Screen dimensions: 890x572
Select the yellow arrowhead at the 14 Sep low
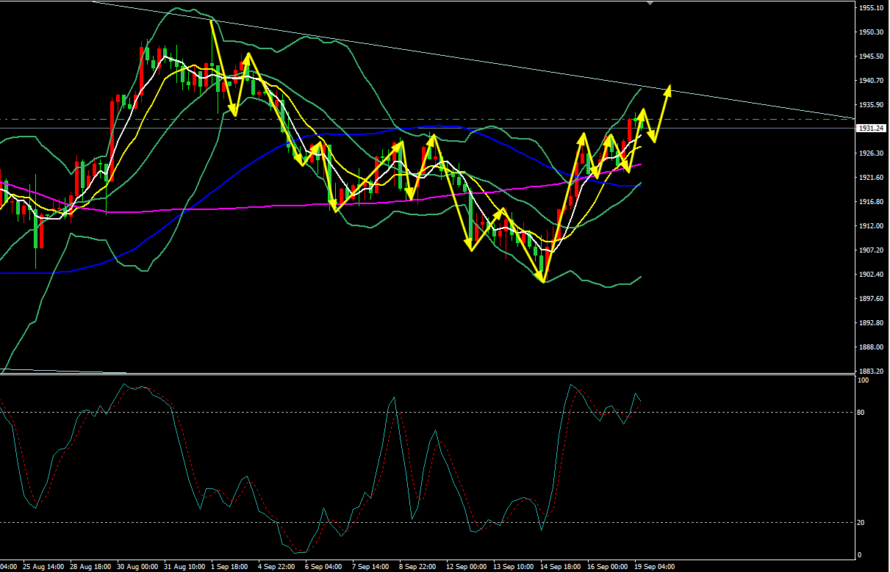coord(543,279)
